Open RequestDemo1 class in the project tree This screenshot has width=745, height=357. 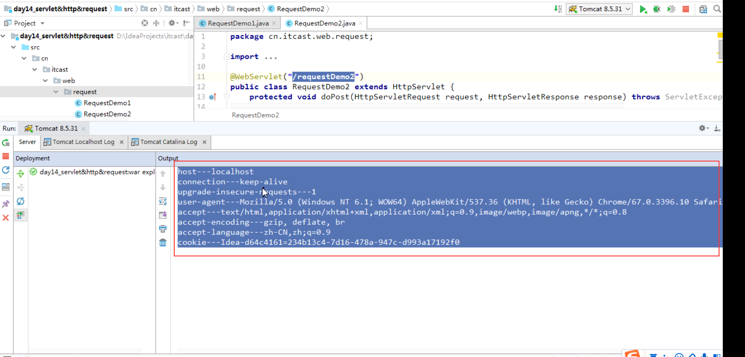[107, 103]
